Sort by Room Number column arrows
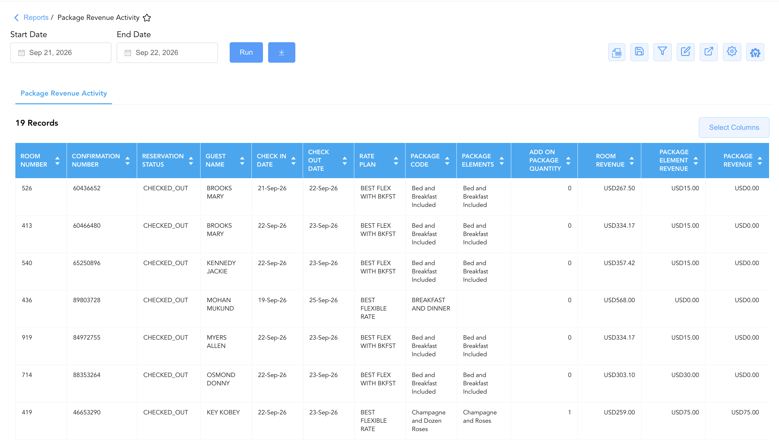Screen dimensions: 779x440 (x=57, y=161)
